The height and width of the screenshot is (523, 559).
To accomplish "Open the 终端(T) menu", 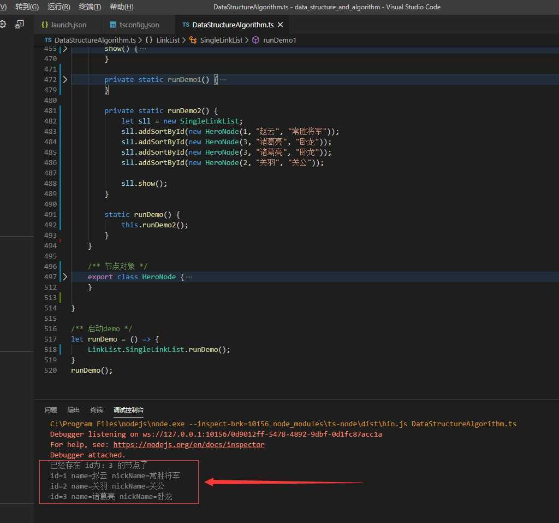I will pos(90,7).
